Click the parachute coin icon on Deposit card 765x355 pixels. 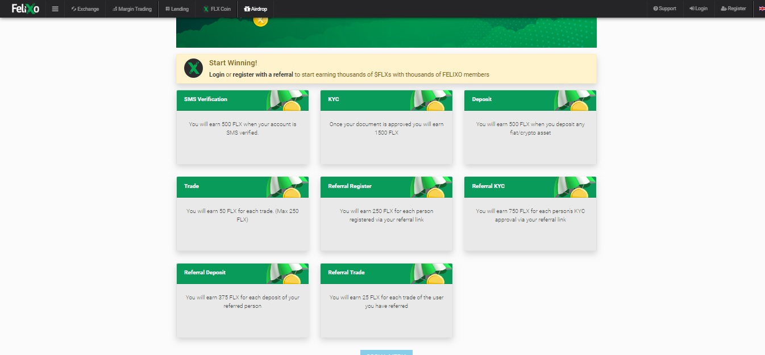click(x=575, y=101)
